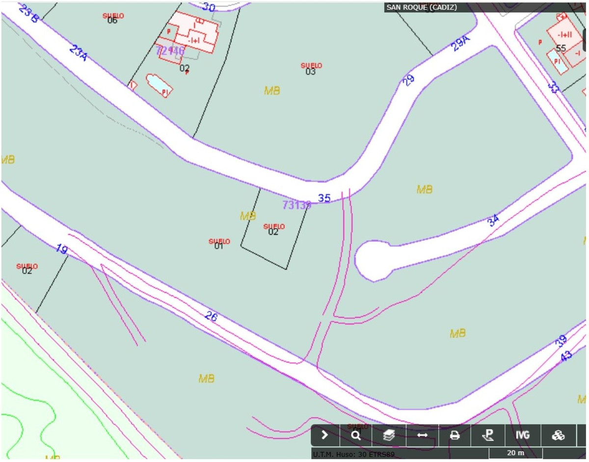Select the double-arrow measure distance tool
Image resolution: width=589 pixels, height=462 pixels.
[422, 435]
